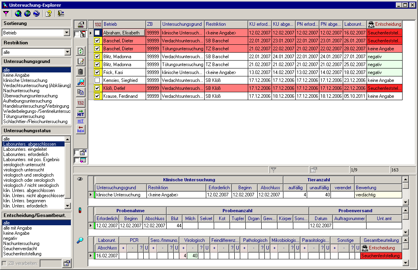
Task: Open the Sortierung Betrieb dropdown
Action: [67, 33]
